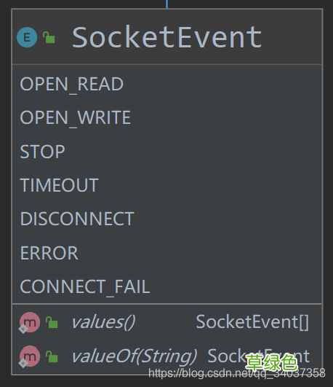Select the TIMEOUT enum constant
This screenshot has height=387, width=333.
(x=59, y=185)
